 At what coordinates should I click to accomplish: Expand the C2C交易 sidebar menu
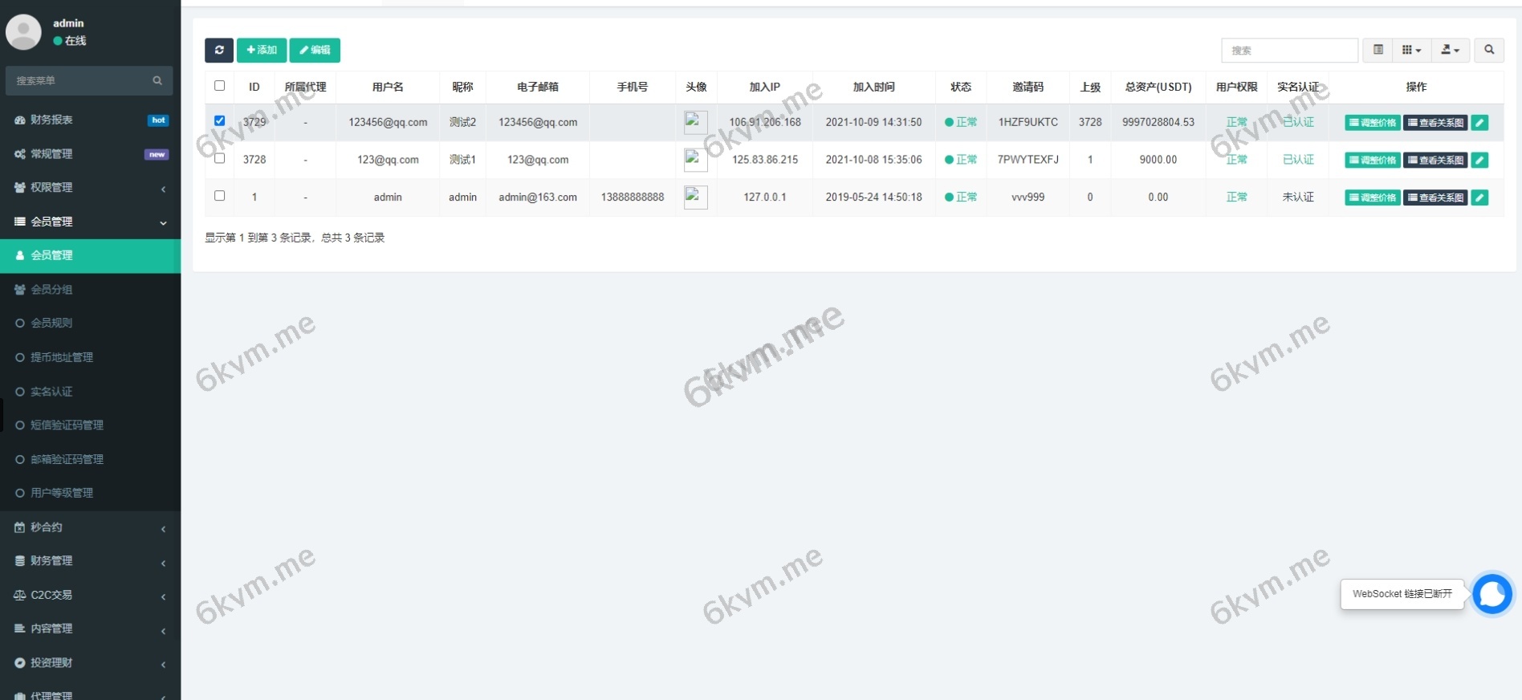[90, 596]
